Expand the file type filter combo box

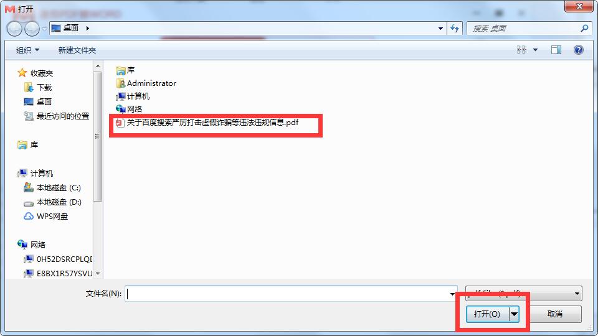[524, 293]
